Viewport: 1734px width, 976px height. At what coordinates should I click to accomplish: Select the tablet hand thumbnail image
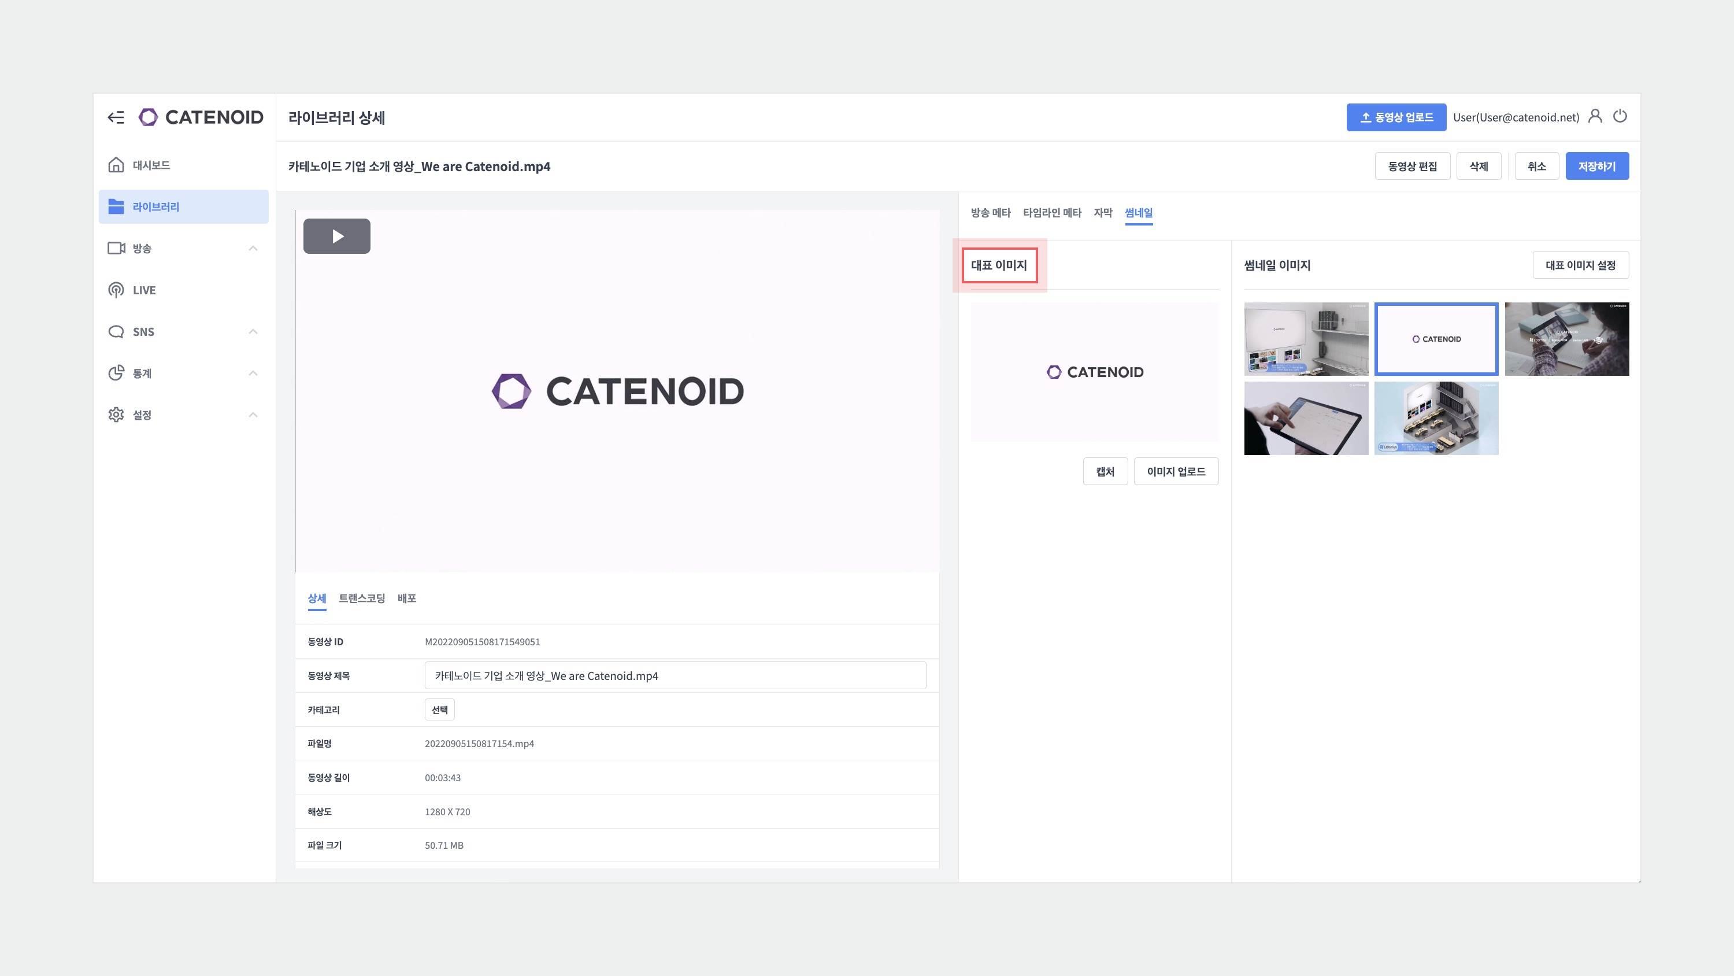tap(1306, 418)
